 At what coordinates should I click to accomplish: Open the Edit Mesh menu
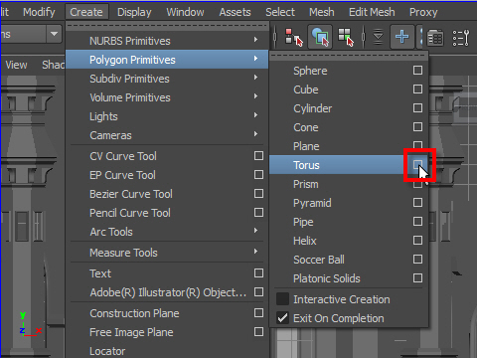[372, 12]
